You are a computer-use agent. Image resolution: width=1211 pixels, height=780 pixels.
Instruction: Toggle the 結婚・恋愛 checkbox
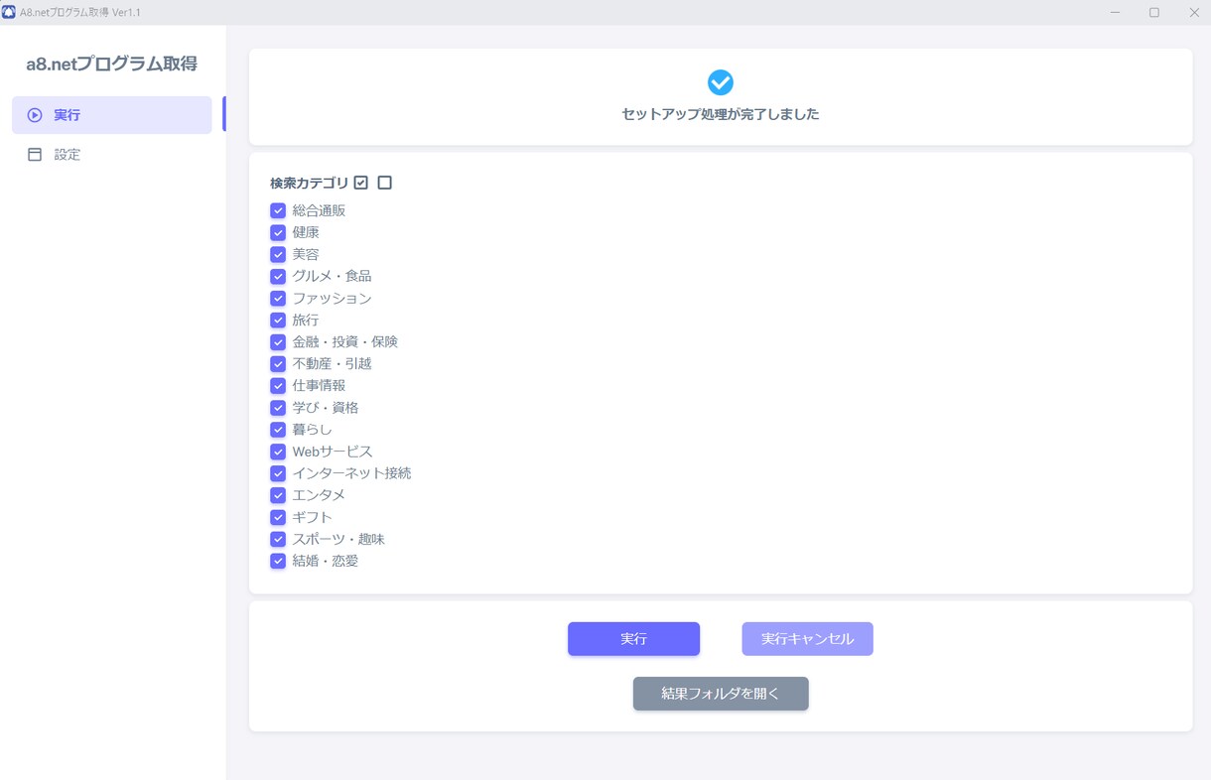tap(278, 561)
